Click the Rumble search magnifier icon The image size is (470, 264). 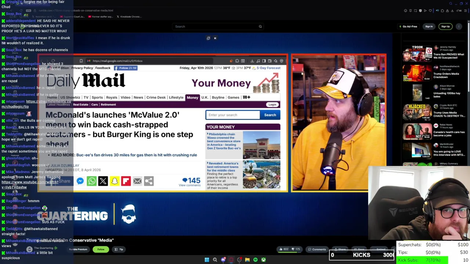coord(260,26)
